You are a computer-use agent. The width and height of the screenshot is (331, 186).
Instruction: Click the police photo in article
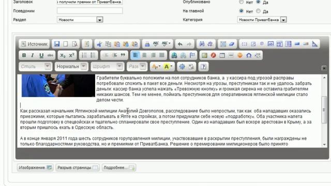[58, 86]
